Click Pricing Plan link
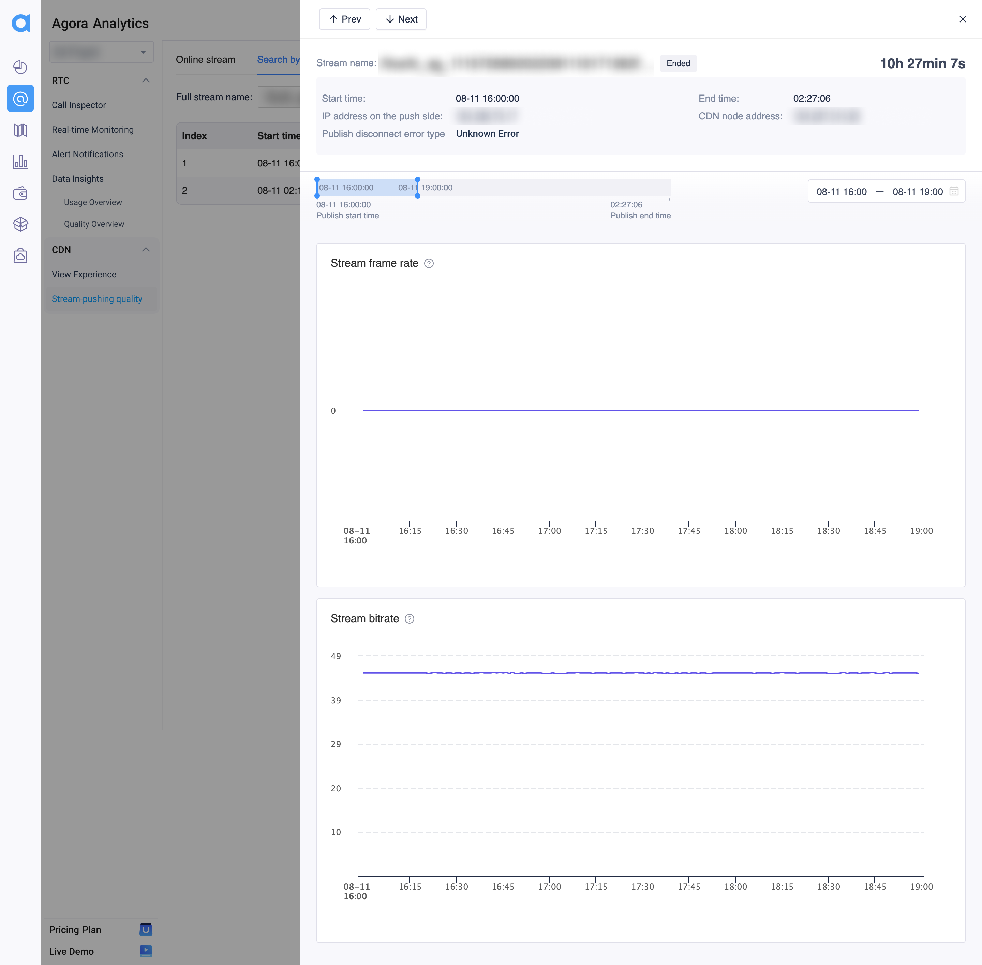The height and width of the screenshot is (965, 982). pos(75,930)
